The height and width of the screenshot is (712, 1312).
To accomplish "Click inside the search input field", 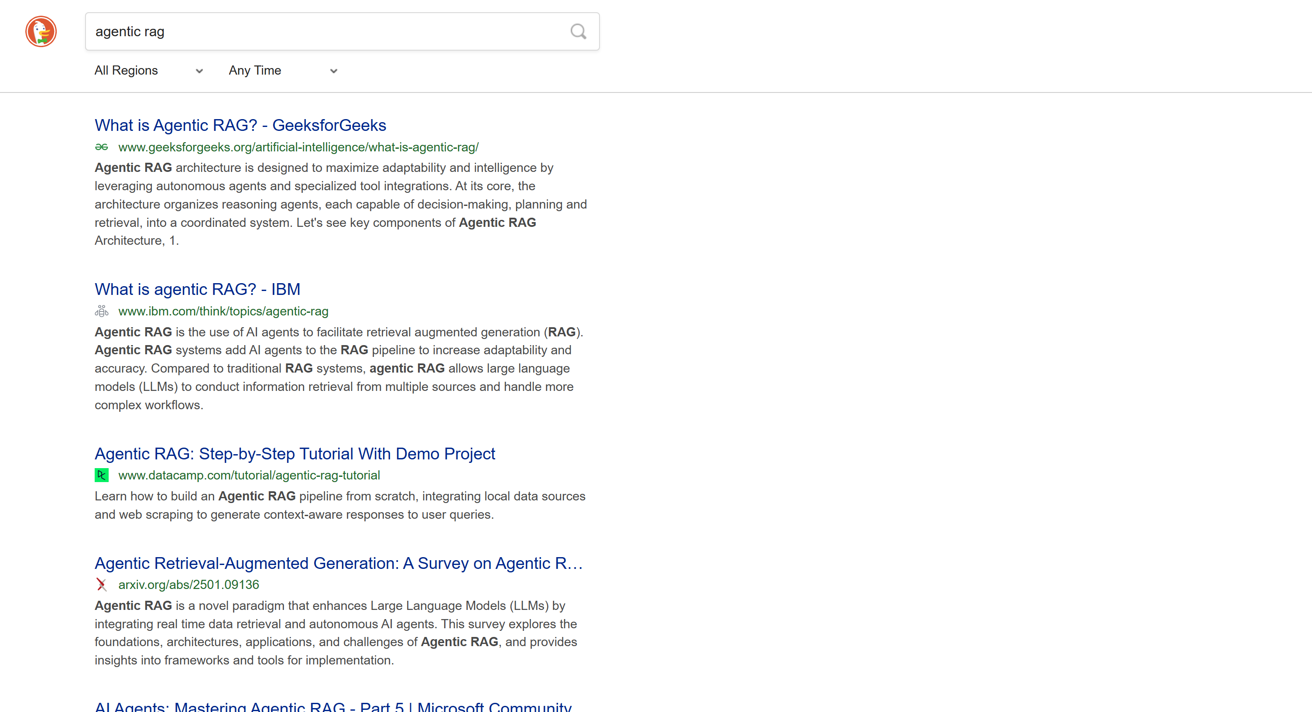I will coord(341,31).
